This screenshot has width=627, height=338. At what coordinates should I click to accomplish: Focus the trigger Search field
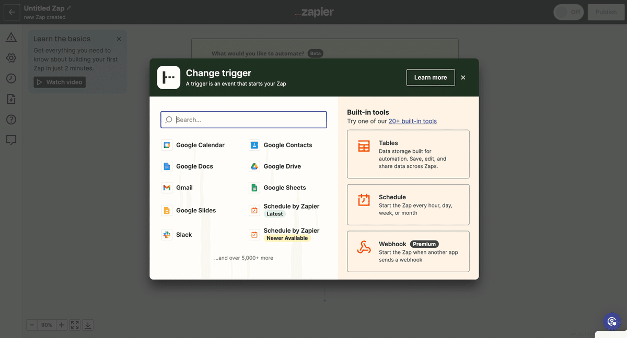coord(243,119)
